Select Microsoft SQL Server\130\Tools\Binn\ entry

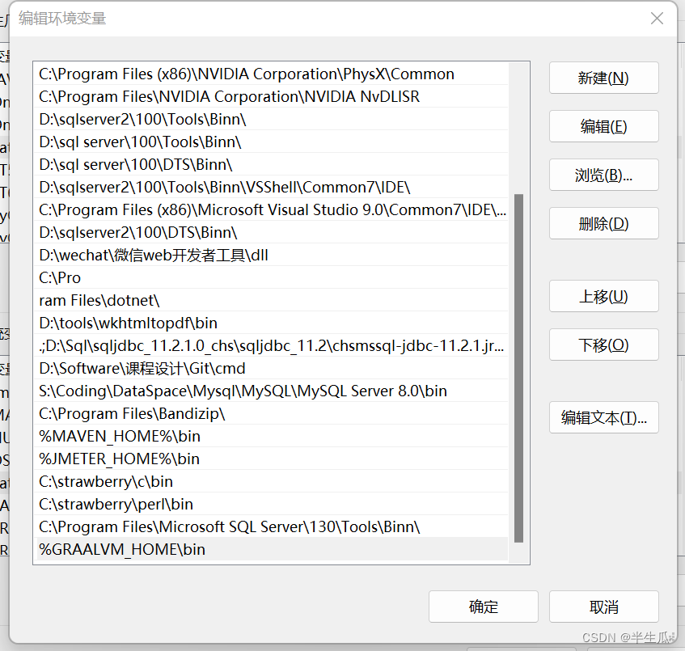point(271,527)
